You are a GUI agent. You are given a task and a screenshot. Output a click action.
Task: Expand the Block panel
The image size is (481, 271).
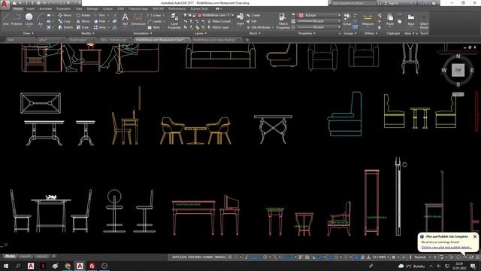pos(255,33)
